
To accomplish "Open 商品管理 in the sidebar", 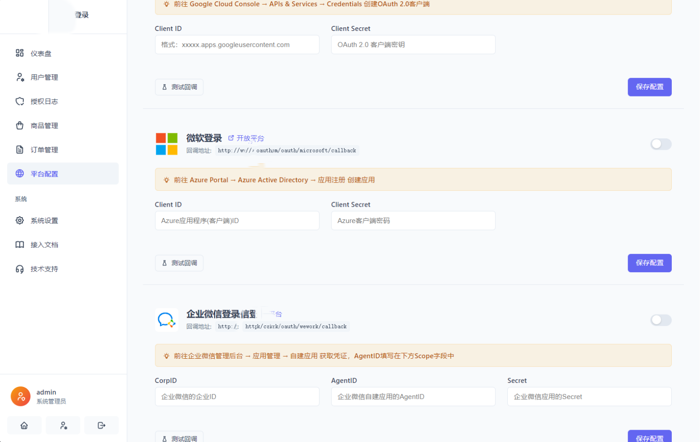I will coord(44,125).
